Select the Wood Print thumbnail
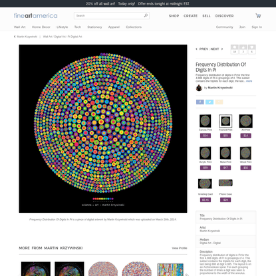This screenshot has height=276, width=276. [x=245, y=153]
